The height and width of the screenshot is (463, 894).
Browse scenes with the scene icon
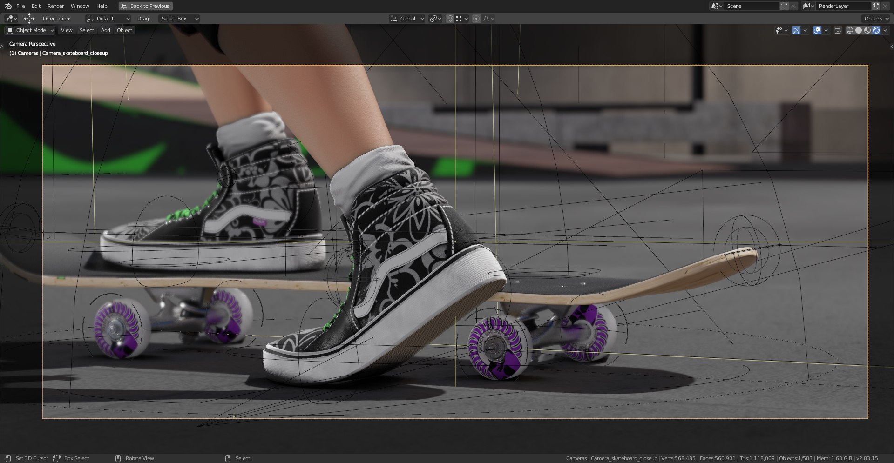tap(717, 6)
